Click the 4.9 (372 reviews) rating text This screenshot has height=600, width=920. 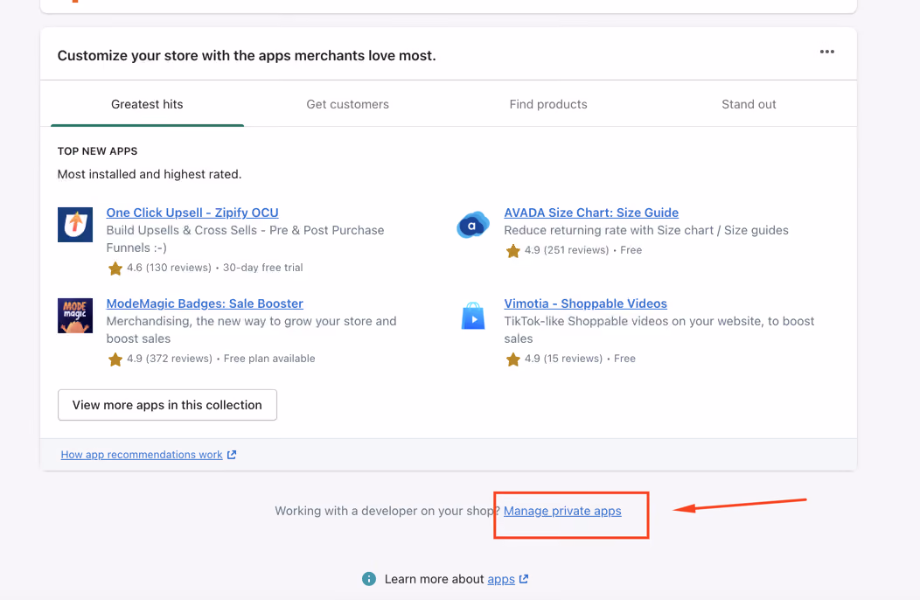coord(170,359)
